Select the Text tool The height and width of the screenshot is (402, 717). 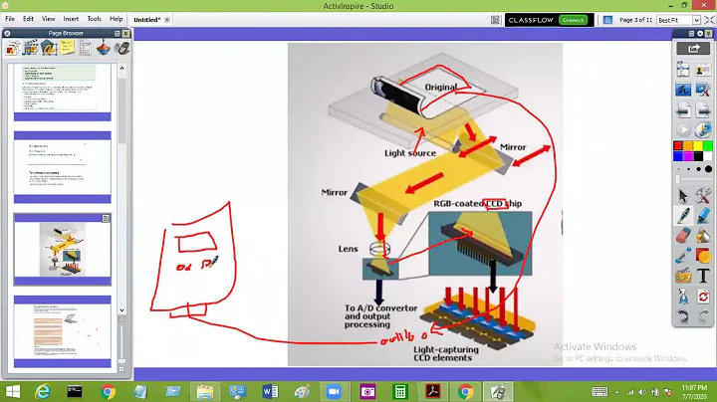coord(703,276)
